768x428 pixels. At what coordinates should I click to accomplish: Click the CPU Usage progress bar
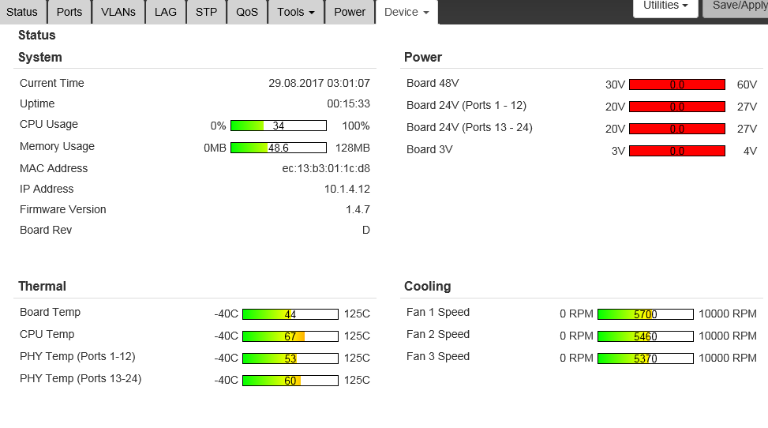click(x=278, y=126)
